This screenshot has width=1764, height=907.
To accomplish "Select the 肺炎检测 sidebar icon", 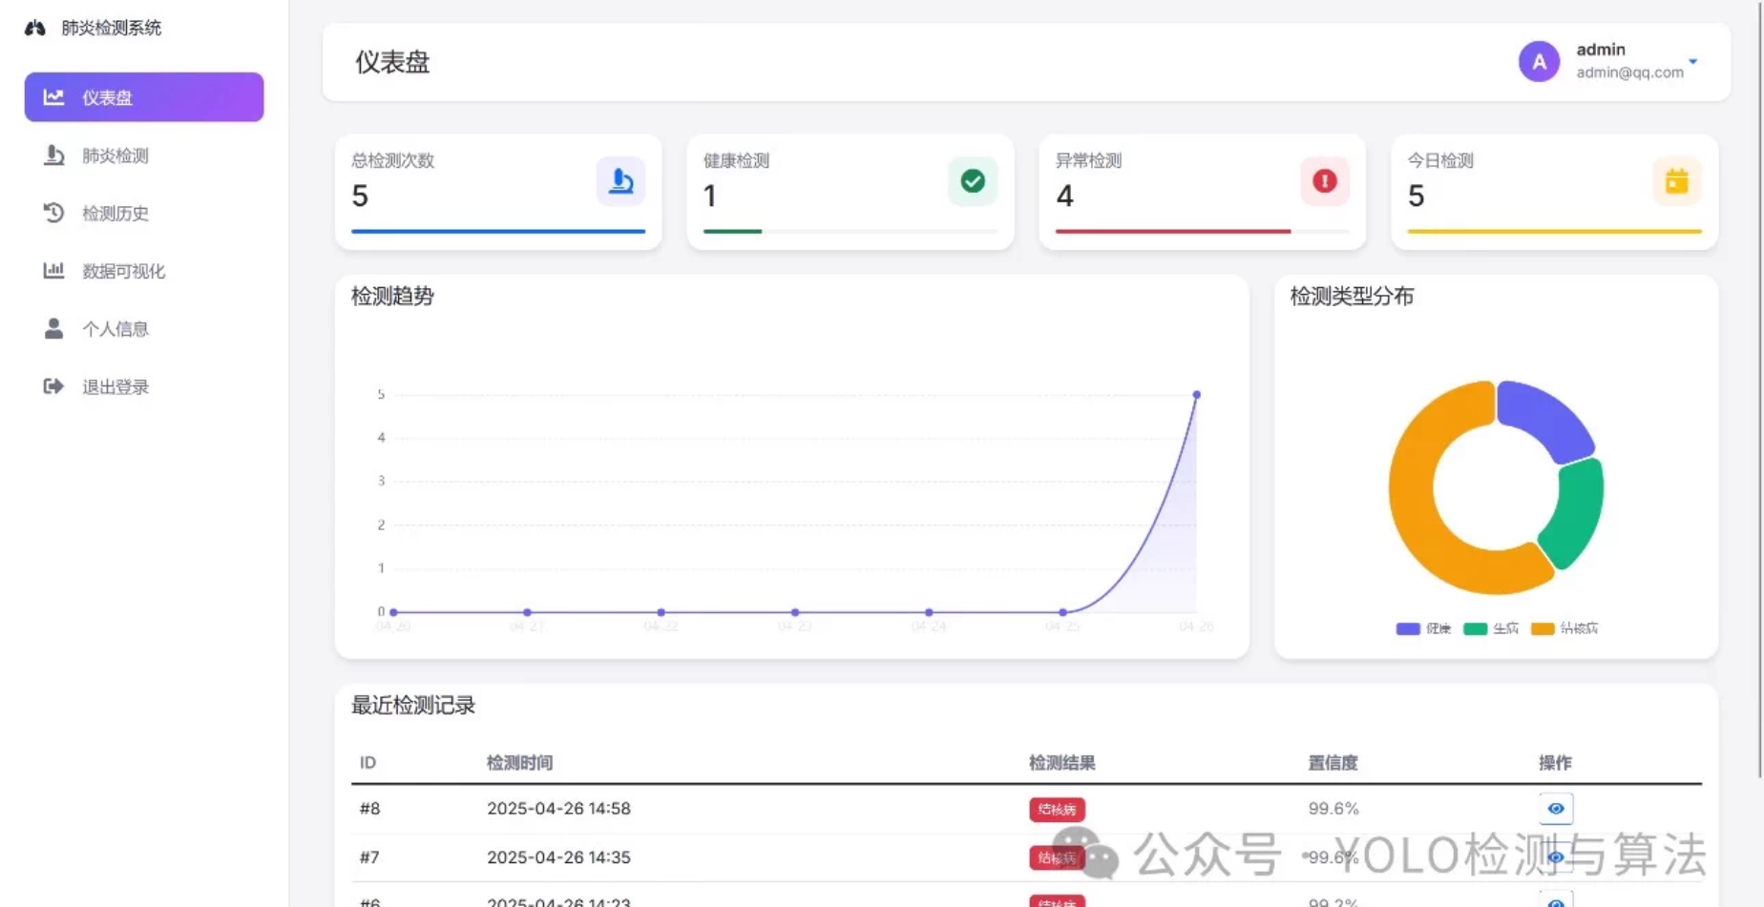I will 53,155.
